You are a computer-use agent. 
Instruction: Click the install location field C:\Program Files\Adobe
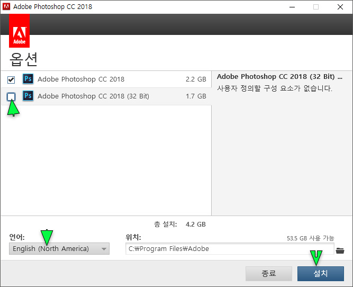(230, 249)
